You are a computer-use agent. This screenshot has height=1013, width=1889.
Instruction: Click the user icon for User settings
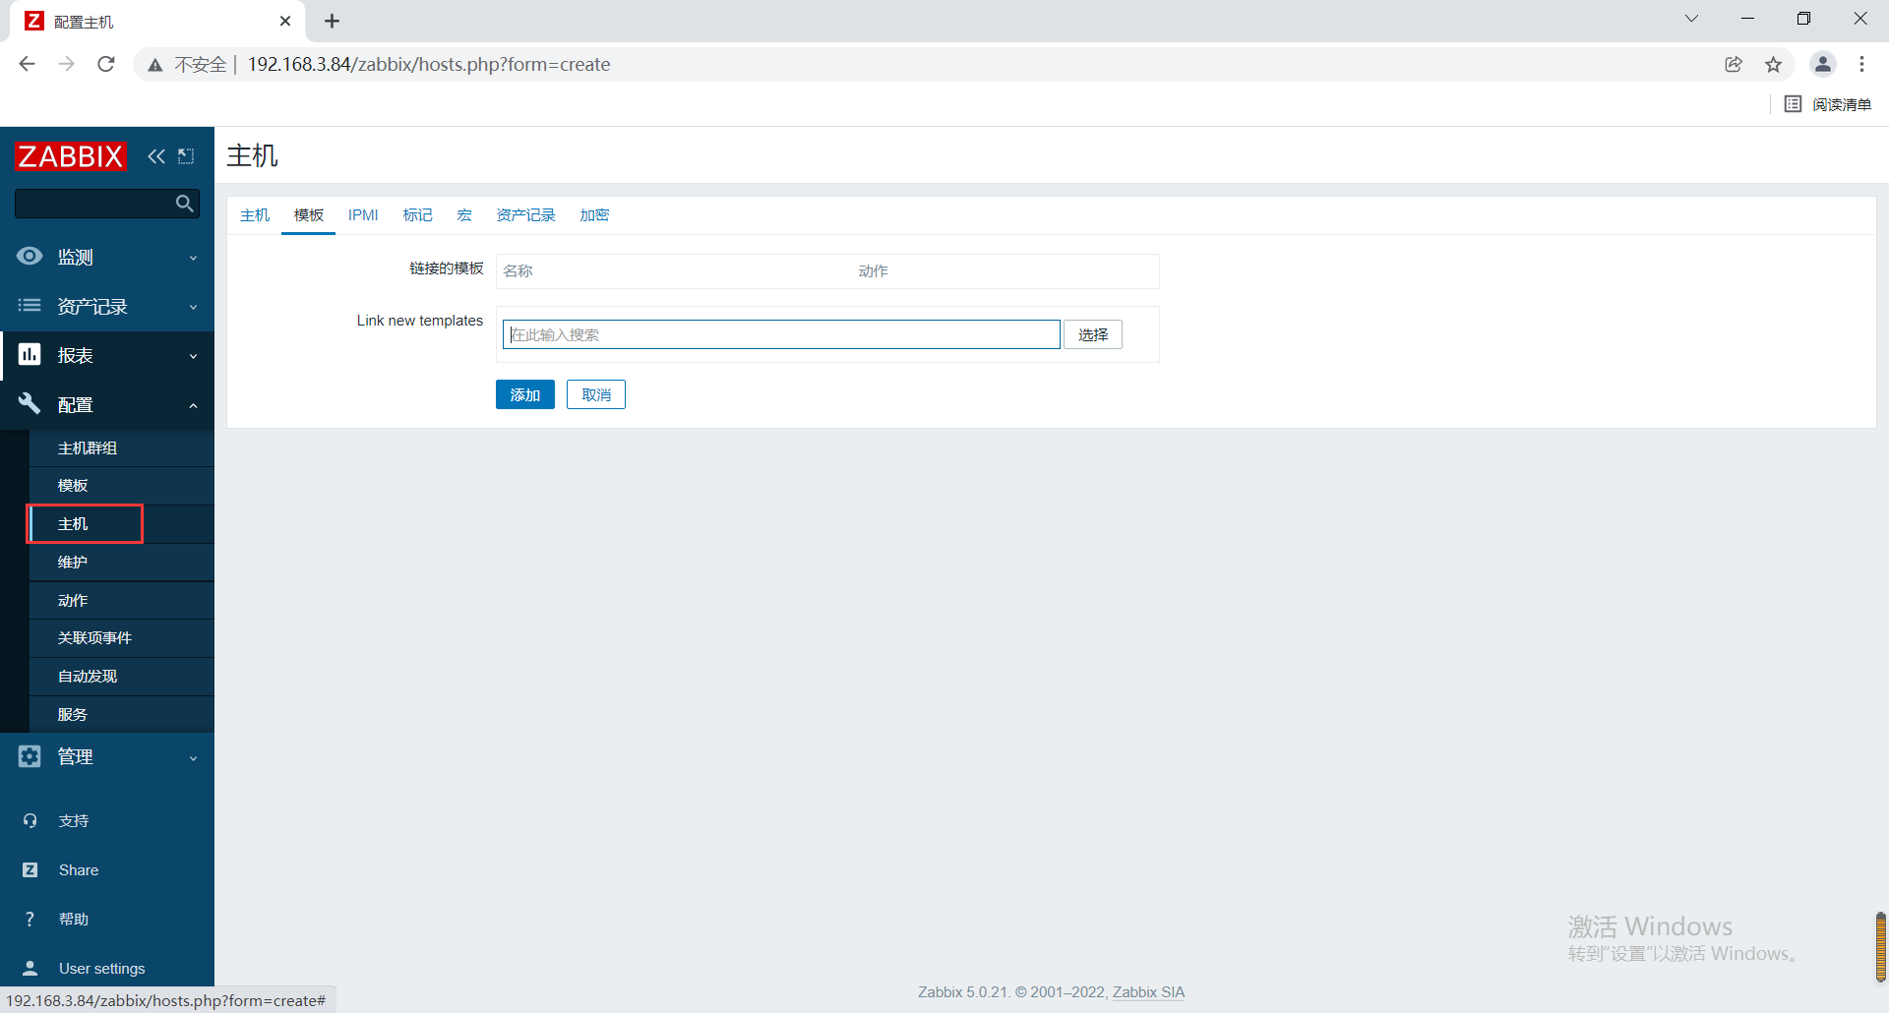click(x=30, y=968)
